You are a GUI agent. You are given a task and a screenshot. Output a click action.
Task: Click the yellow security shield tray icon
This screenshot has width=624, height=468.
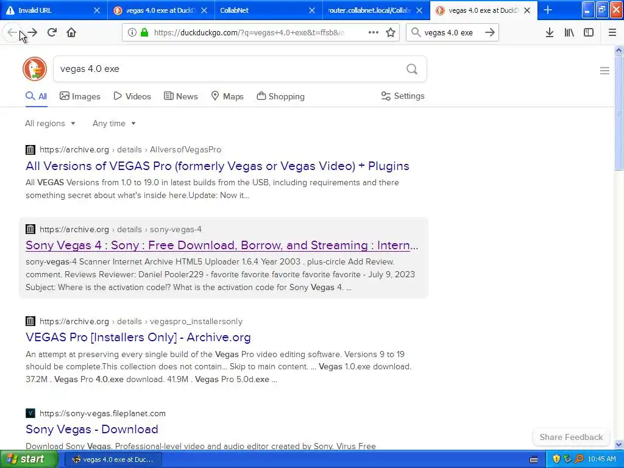[x=556, y=459]
